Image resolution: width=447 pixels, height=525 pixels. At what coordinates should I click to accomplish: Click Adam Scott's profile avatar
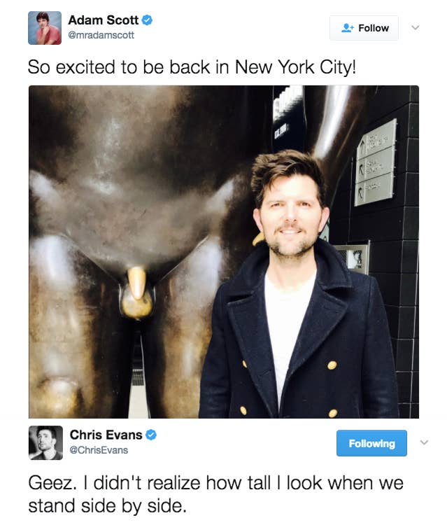(x=45, y=28)
